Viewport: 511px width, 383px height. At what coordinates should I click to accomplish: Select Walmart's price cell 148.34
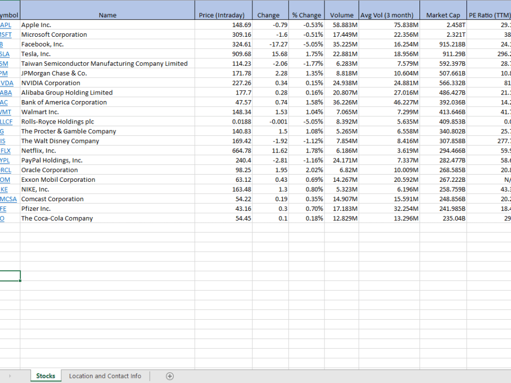224,112
